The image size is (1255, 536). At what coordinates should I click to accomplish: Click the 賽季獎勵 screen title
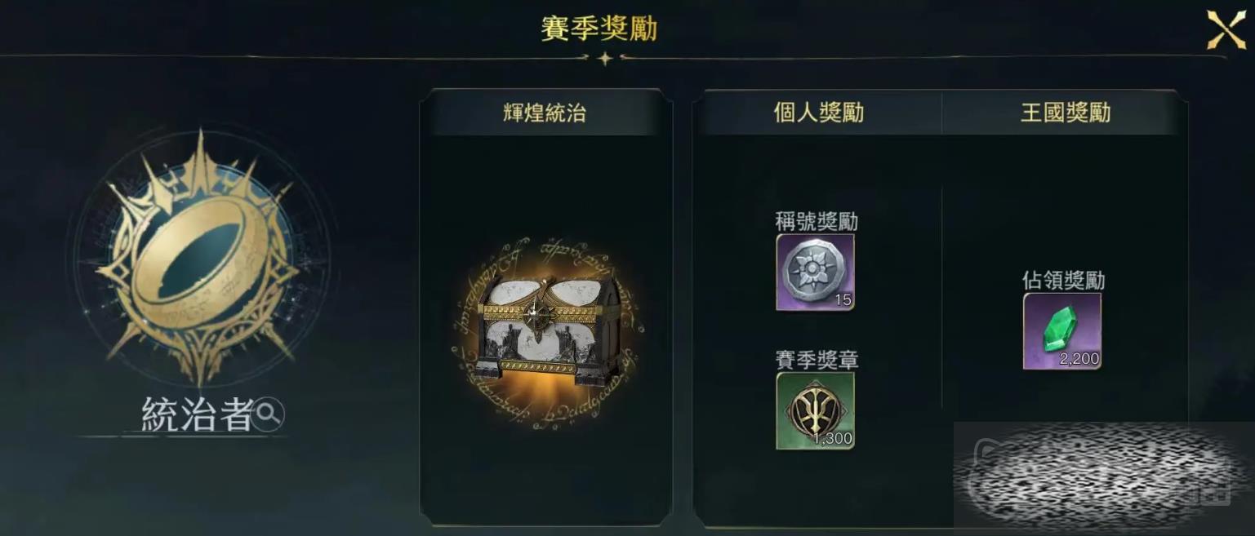[x=599, y=29]
